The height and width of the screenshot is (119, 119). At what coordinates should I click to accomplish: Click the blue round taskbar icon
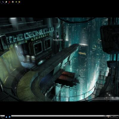(x=7, y=117)
